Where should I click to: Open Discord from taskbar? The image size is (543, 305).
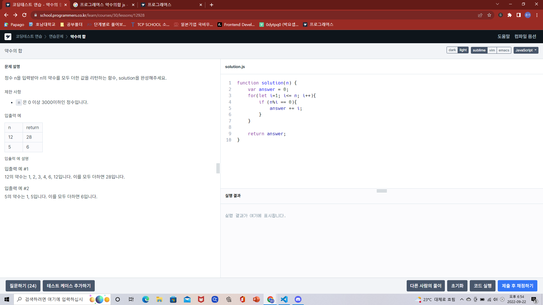pyautogui.click(x=298, y=299)
